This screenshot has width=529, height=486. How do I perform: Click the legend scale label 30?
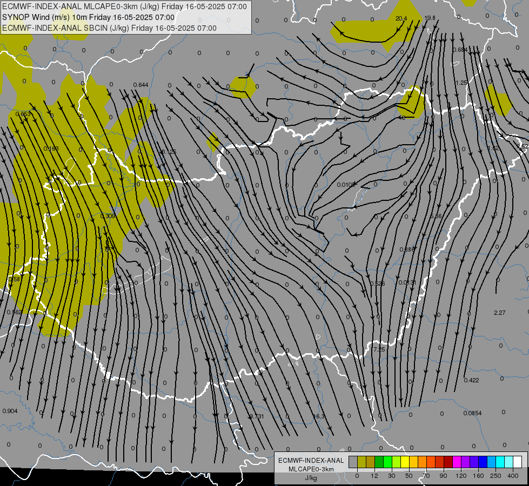[392, 476]
